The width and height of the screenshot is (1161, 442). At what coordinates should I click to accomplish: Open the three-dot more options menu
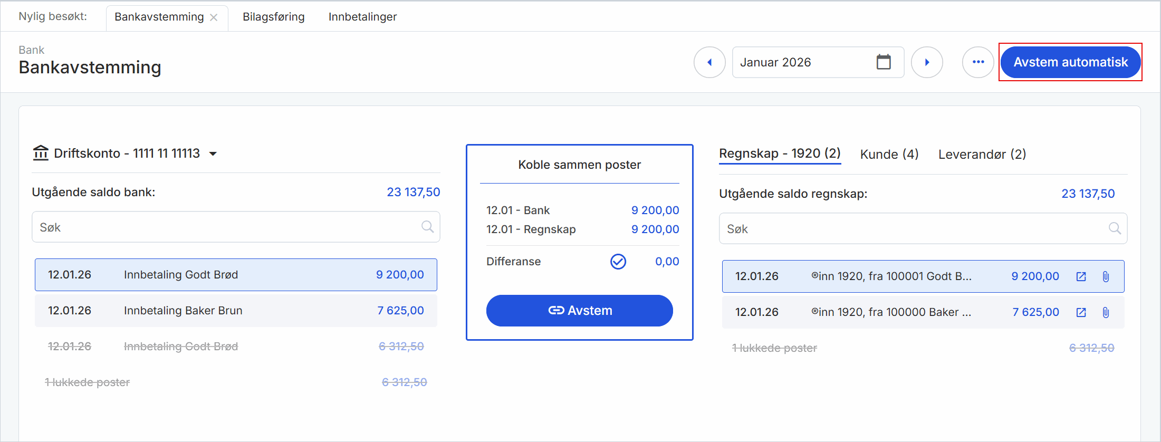(x=978, y=62)
